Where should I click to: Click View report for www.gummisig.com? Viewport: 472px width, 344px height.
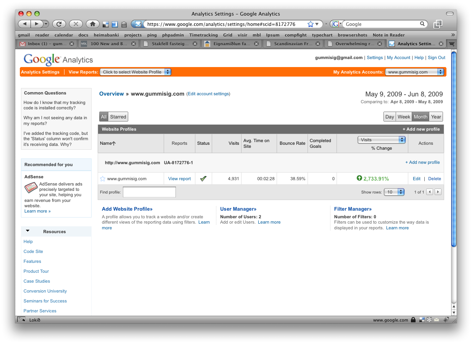click(x=179, y=179)
